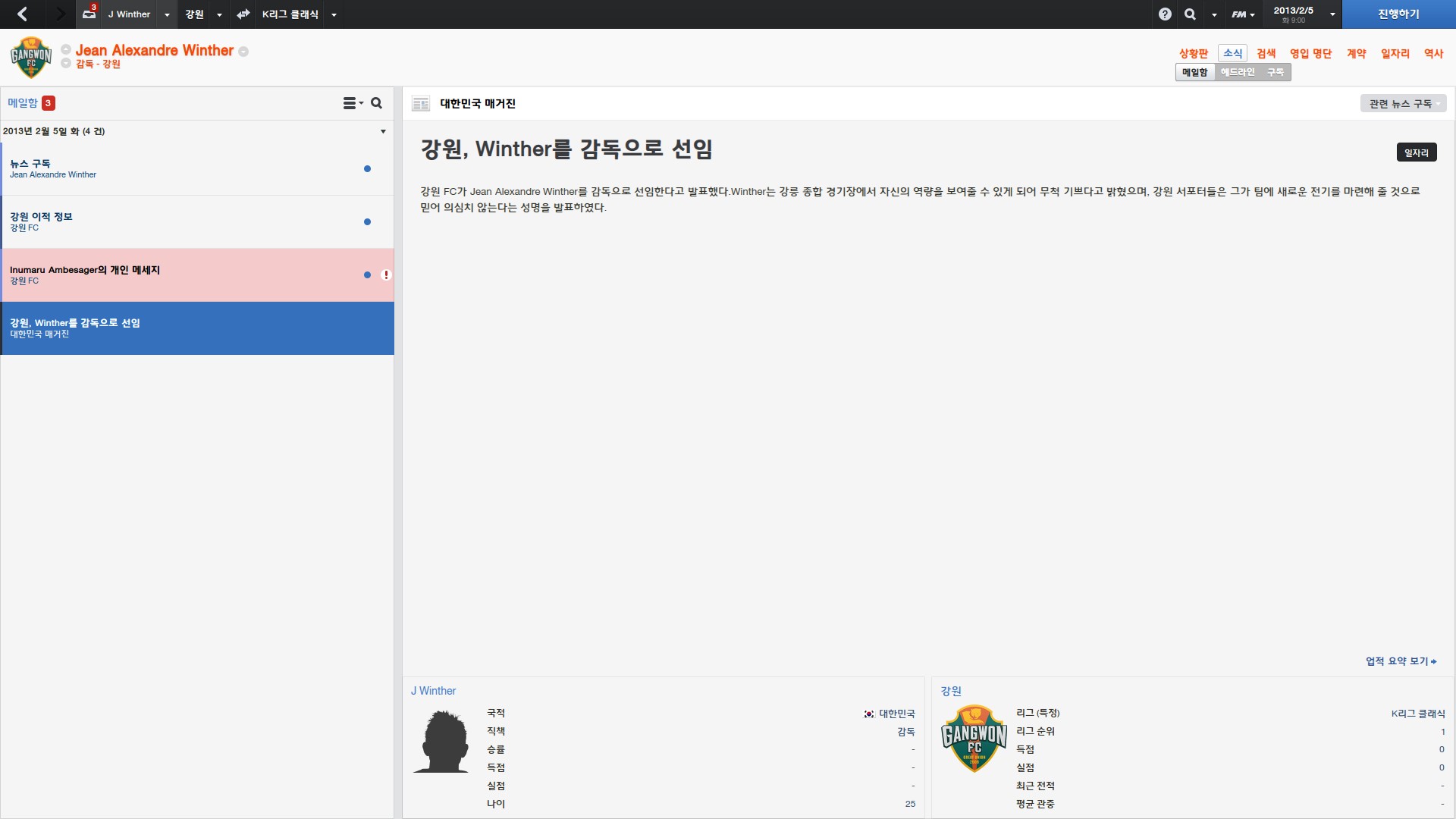Expand the J Winther dropdown arrow
This screenshot has height=819, width=1456.
pos(167,14)
